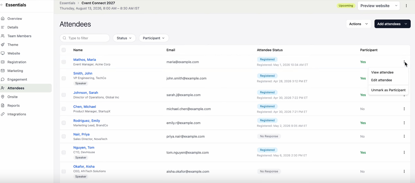This screenshot has width=415, height=183.
Task: Select the checkbox for Okafor, Aisha
Action: pos(64,172)
